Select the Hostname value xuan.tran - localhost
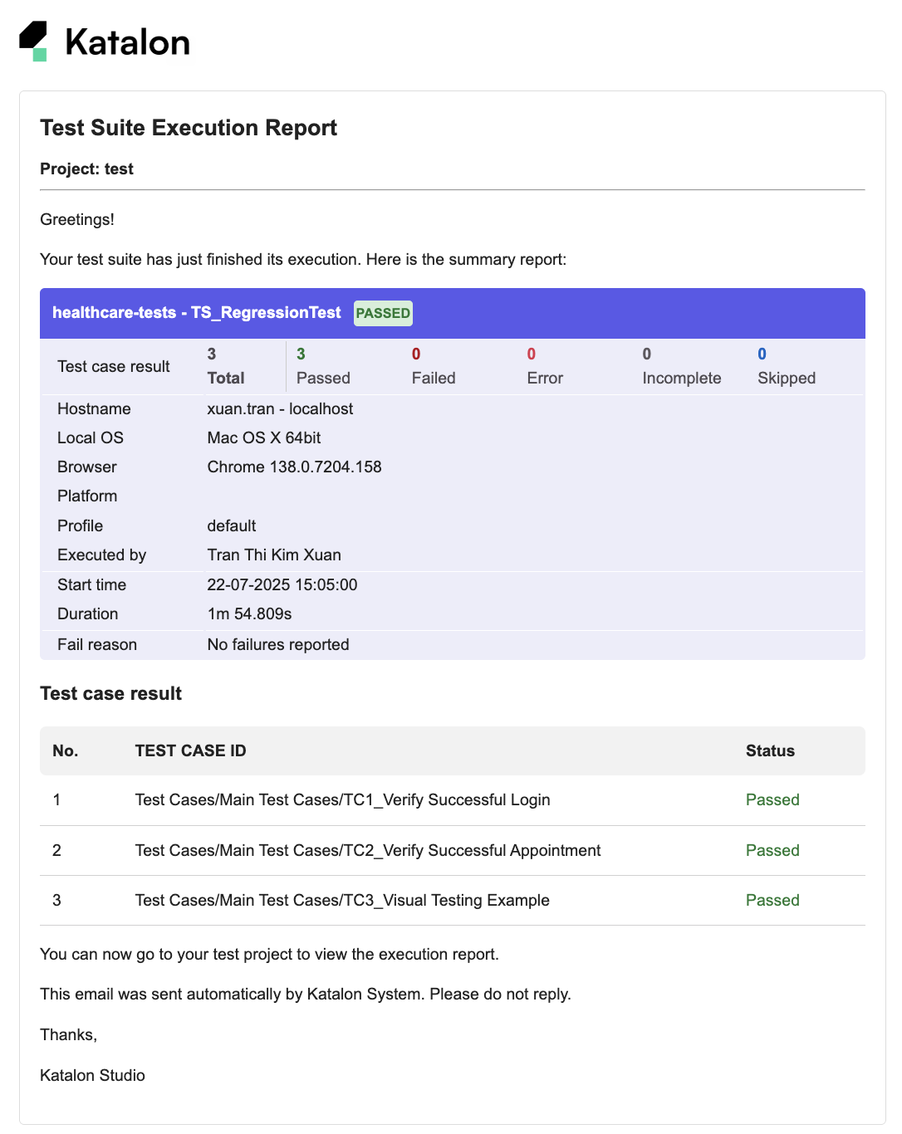The height and width of the screenshot is (1134, 902). [280, 409]
